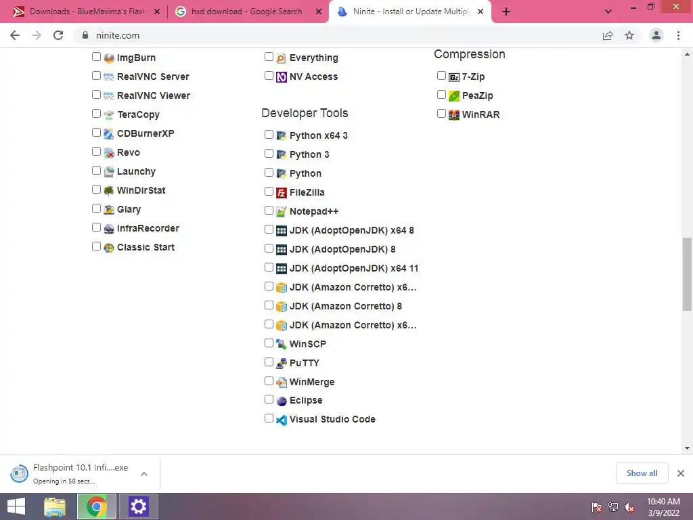Select the Python 3 checkbox
This screenshot has width=693, height=520.
pyautogui.click(x=269, y=154)
